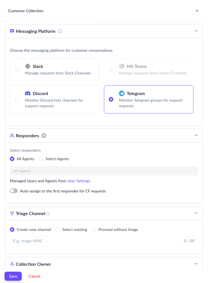
Task: Click the Slack logo icon
Action: (x=28, y=66)
